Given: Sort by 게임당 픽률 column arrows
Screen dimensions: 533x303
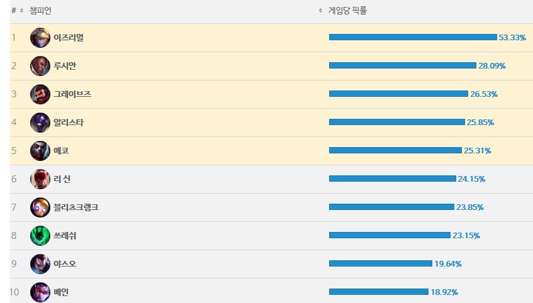Looking at the screenshot, I should click(320, 11).
